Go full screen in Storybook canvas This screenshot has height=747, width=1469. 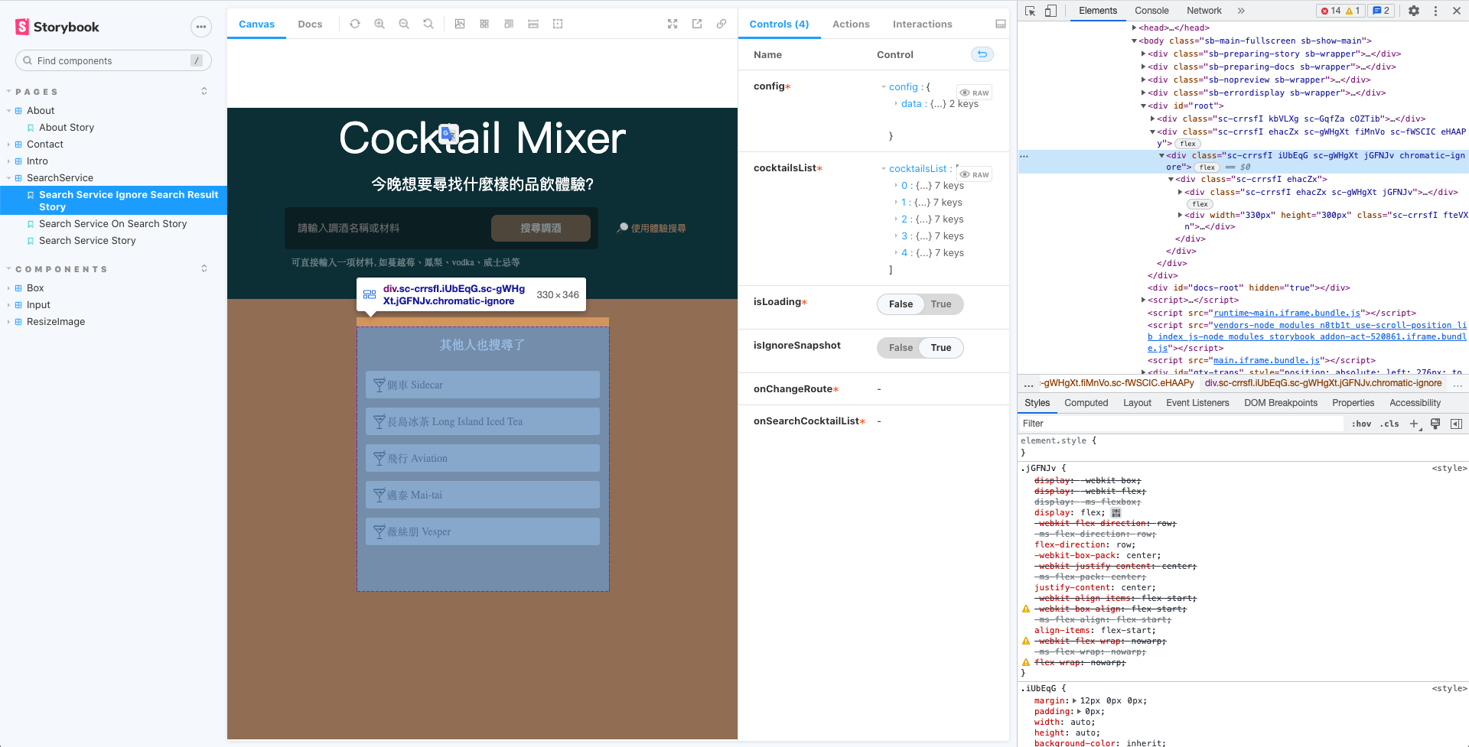coord(673,24)
